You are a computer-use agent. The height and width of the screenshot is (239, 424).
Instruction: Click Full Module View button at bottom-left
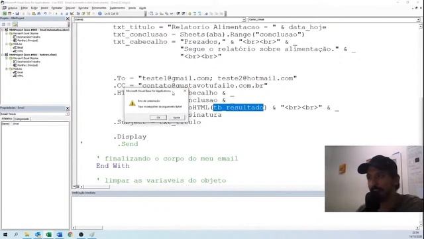78,187
